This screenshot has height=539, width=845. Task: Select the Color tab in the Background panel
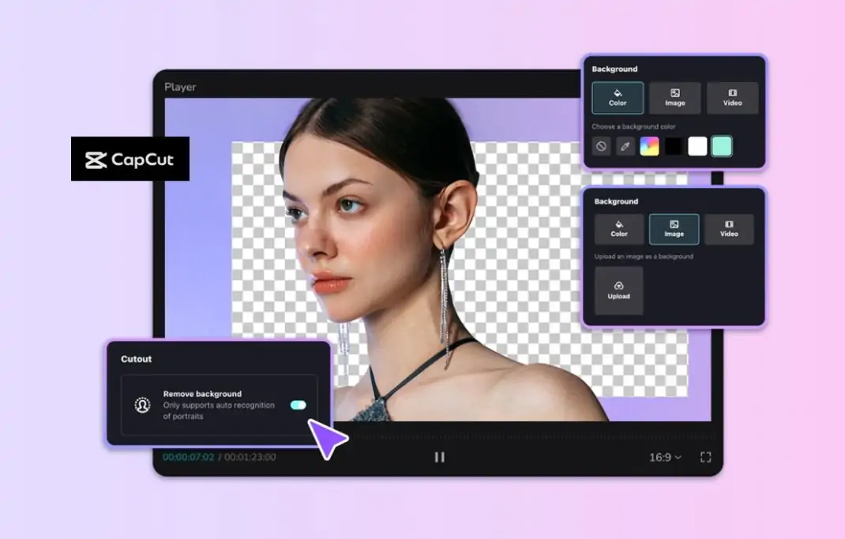pyautogui.click(x=617, y=98)
